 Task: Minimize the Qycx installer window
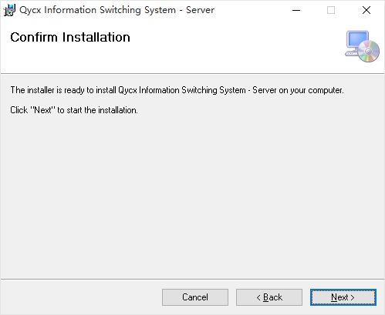tap(296, 10)
